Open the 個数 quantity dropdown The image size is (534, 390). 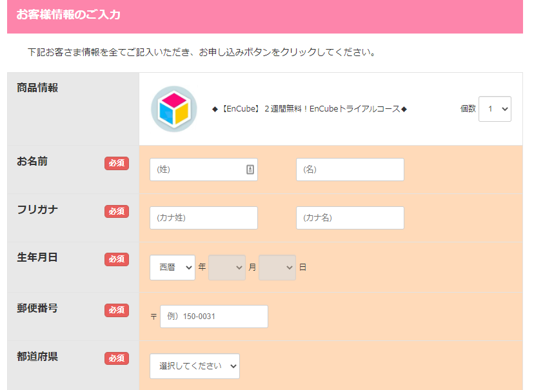(x=495, y=109)
